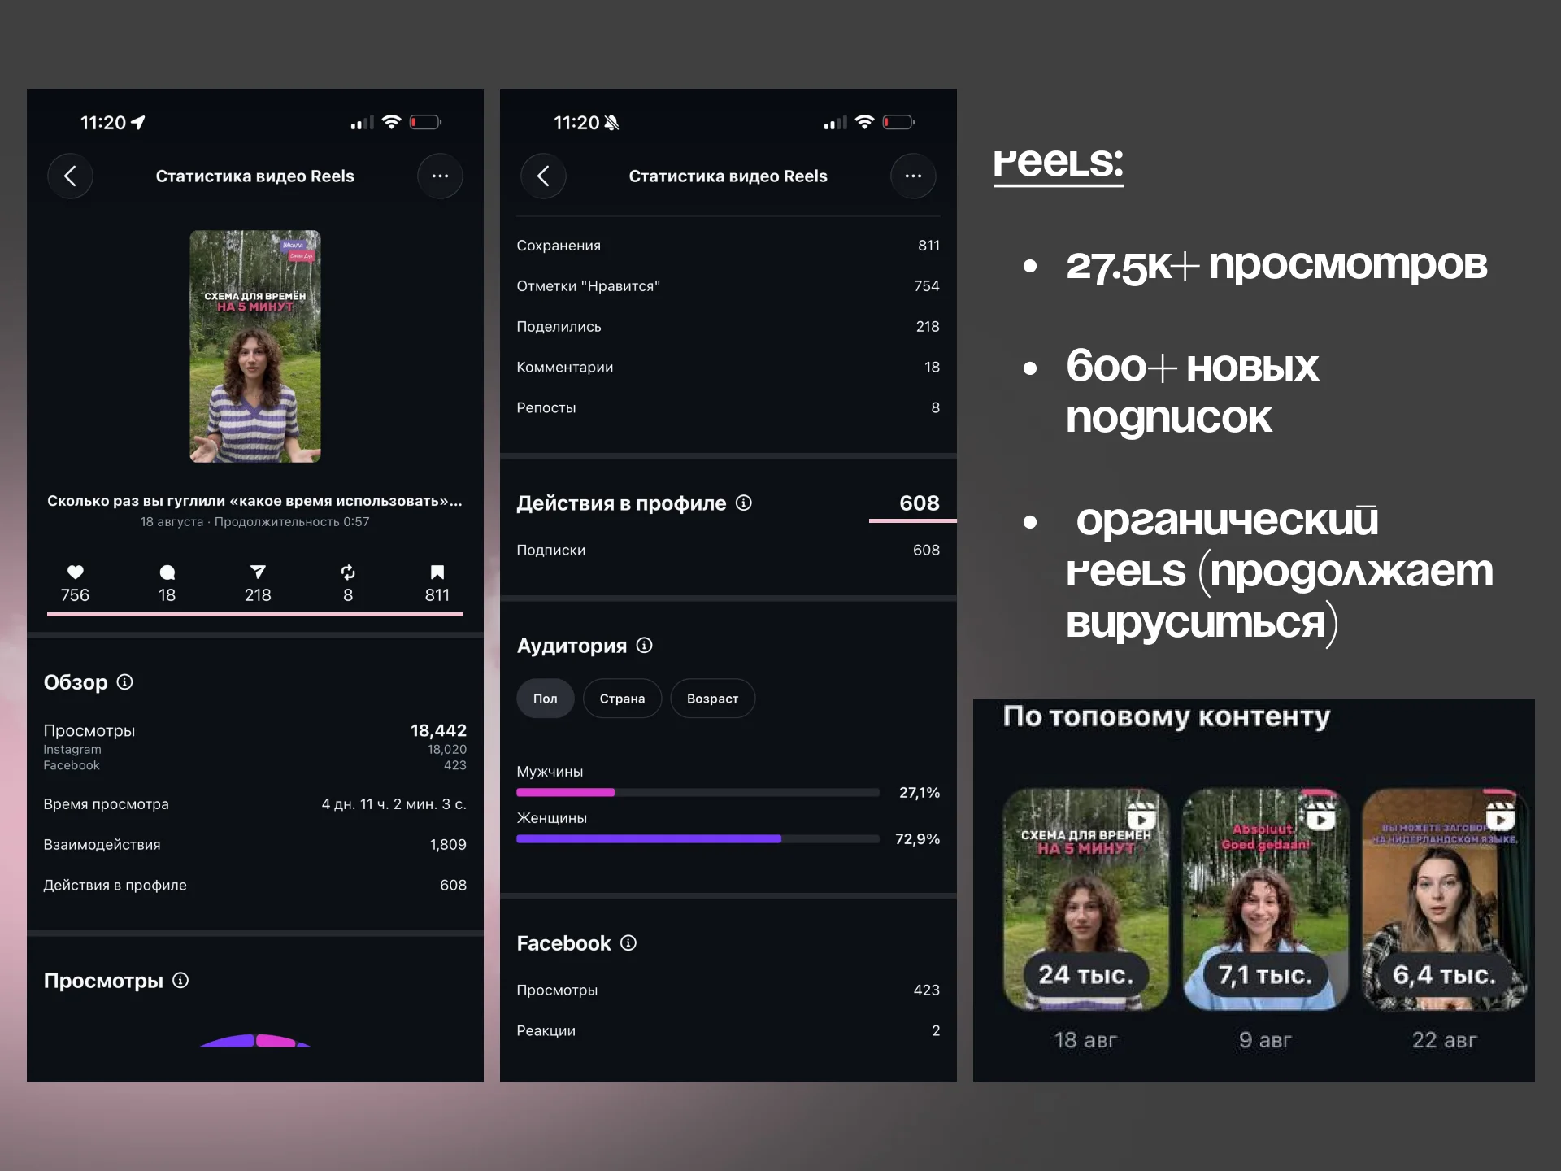Tap the battery icon in the left phone status bar
This screenshot has height=1171, width=1561.
tap(425, 122)
